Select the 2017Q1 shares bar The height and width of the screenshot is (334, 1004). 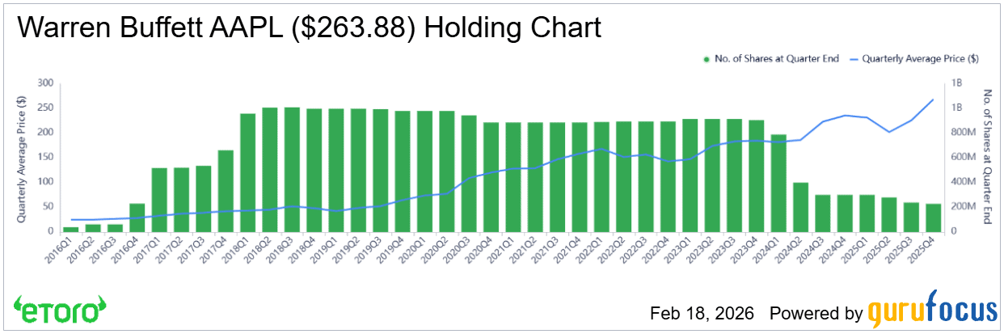point(159,199)
